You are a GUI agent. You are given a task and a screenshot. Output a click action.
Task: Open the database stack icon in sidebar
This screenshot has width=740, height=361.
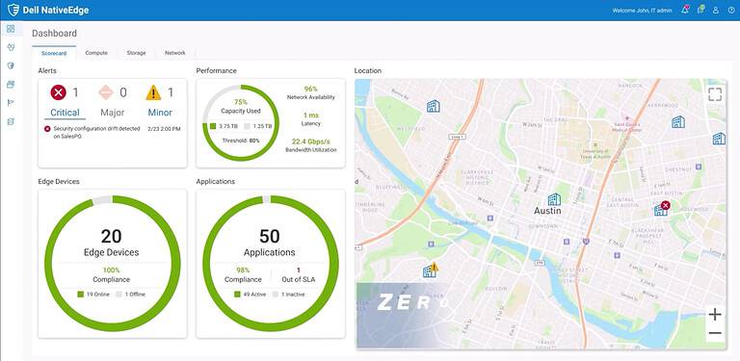coord(11,121)
